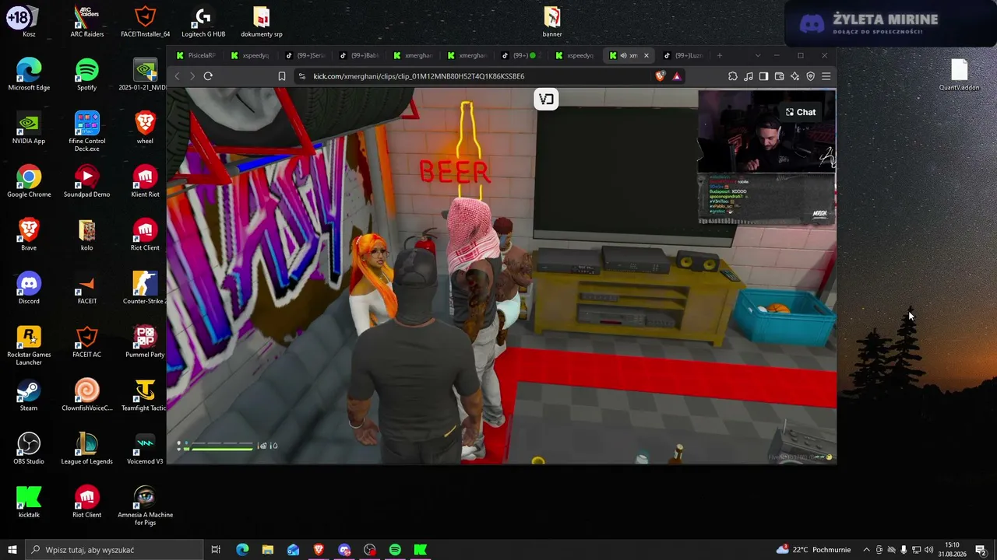Screen dimensions: 997x560
Task: Open the Brave main hamburger menu
Action: click(826, 76)
